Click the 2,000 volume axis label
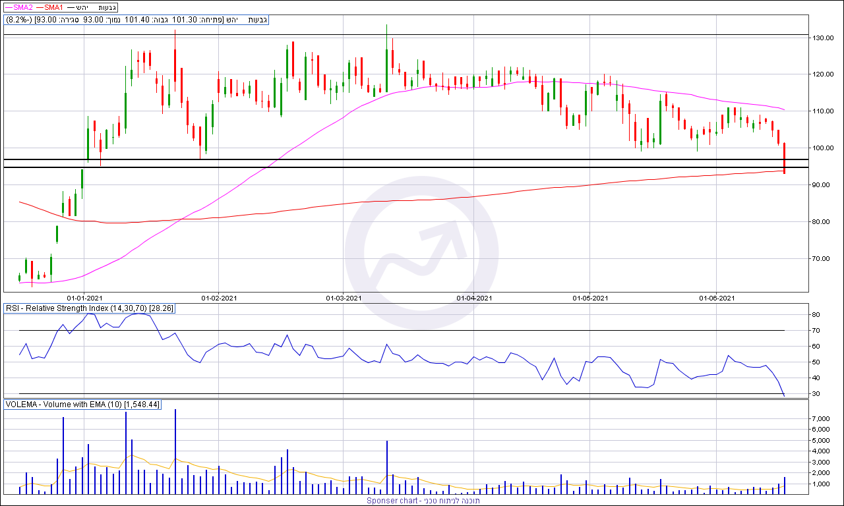 (x=820, y=473)
